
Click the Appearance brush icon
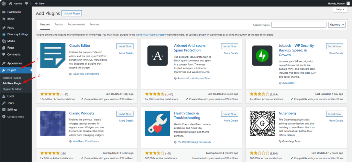(3, 63)
